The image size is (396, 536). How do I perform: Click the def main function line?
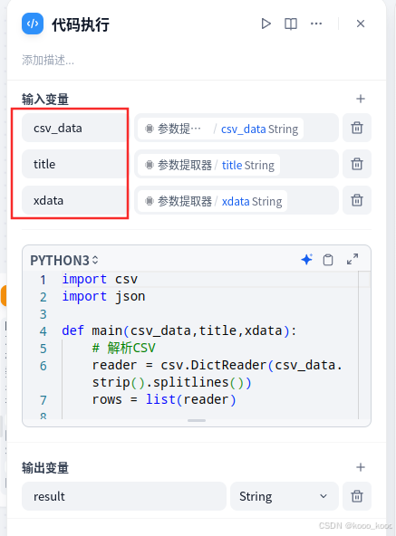179,330
